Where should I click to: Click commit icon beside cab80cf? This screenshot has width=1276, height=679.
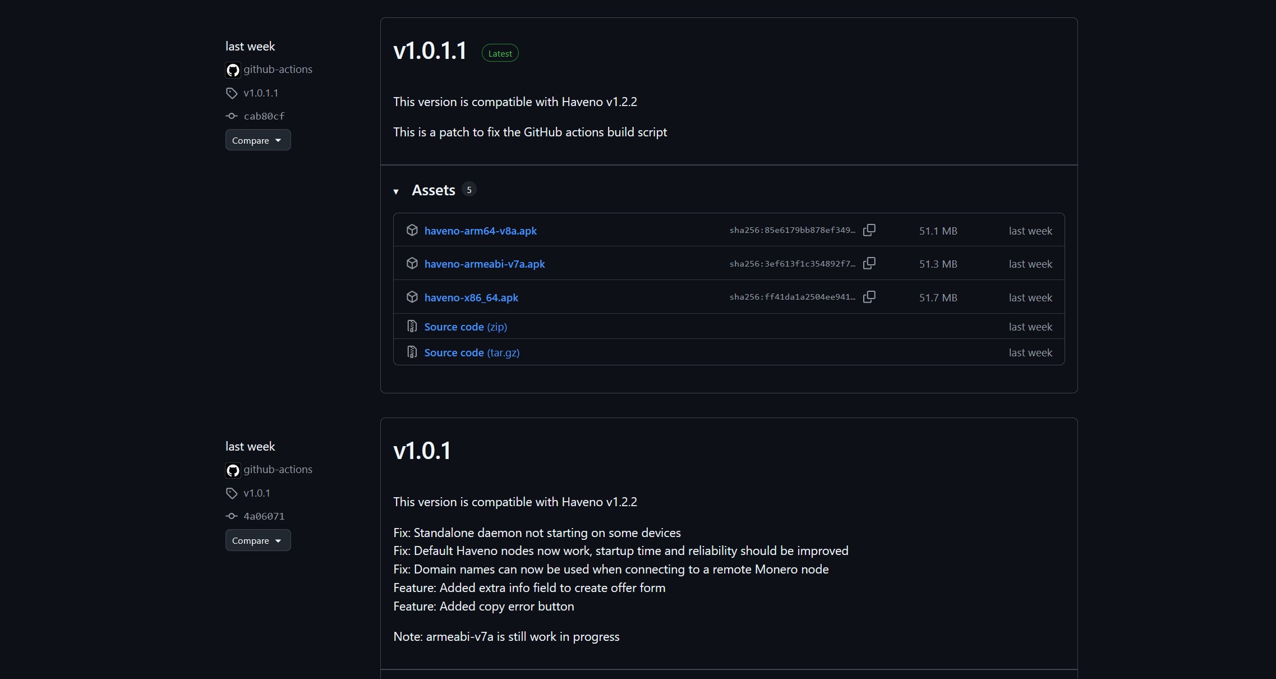pyautogui.click(x=232, y=116)
